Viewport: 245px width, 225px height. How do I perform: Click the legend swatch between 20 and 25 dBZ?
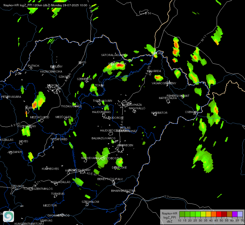coord(193,214)
